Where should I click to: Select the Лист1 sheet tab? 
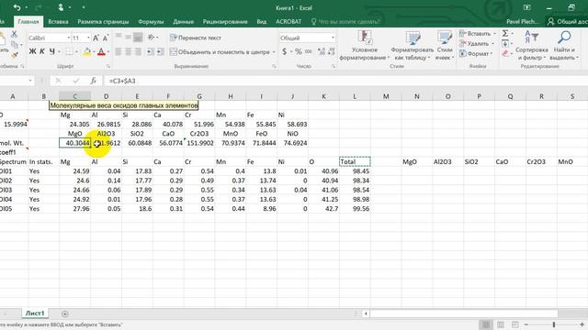(x=35, y=313)
